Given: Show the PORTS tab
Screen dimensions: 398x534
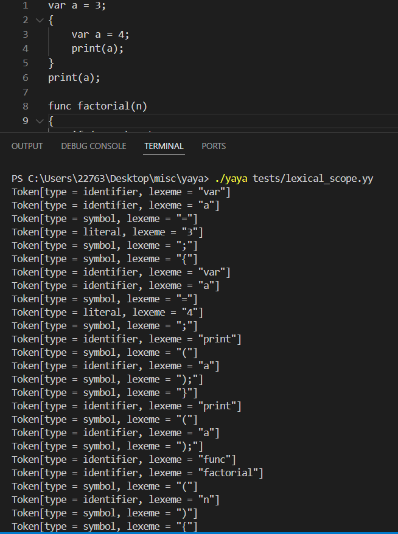Looking at the screenshot, I should pyautogui.click(x=214, y=146).
